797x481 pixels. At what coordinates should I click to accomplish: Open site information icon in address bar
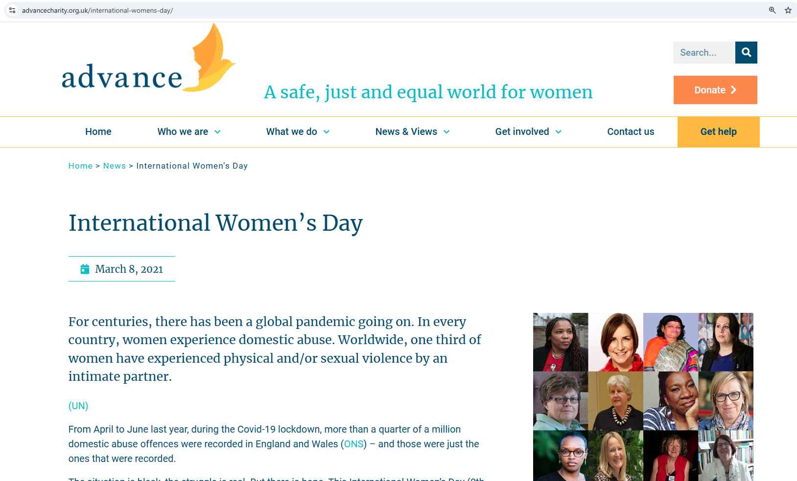tap(12, 10)
